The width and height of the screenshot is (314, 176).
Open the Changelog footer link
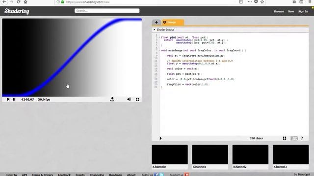click(x=97, y=175)
